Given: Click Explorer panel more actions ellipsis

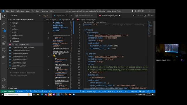Looking at the screenshot, I should tap(40, 15).
